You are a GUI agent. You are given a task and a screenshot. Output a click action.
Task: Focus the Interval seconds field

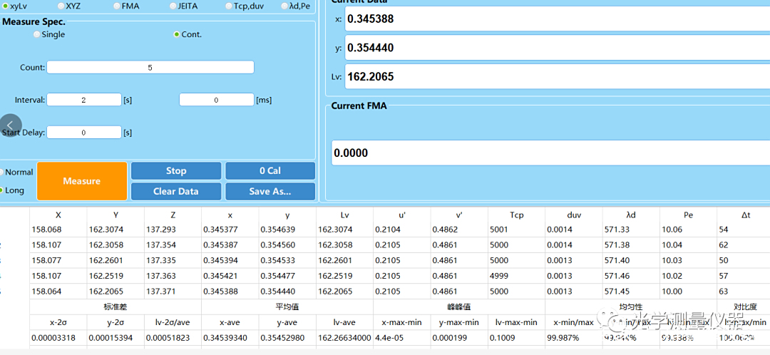[84, 100]
